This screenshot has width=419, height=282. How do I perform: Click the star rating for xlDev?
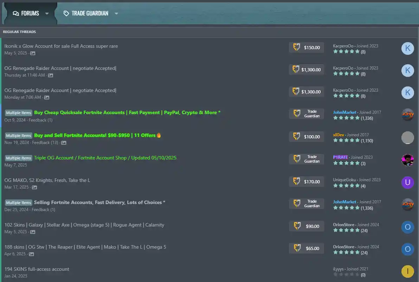346,140
